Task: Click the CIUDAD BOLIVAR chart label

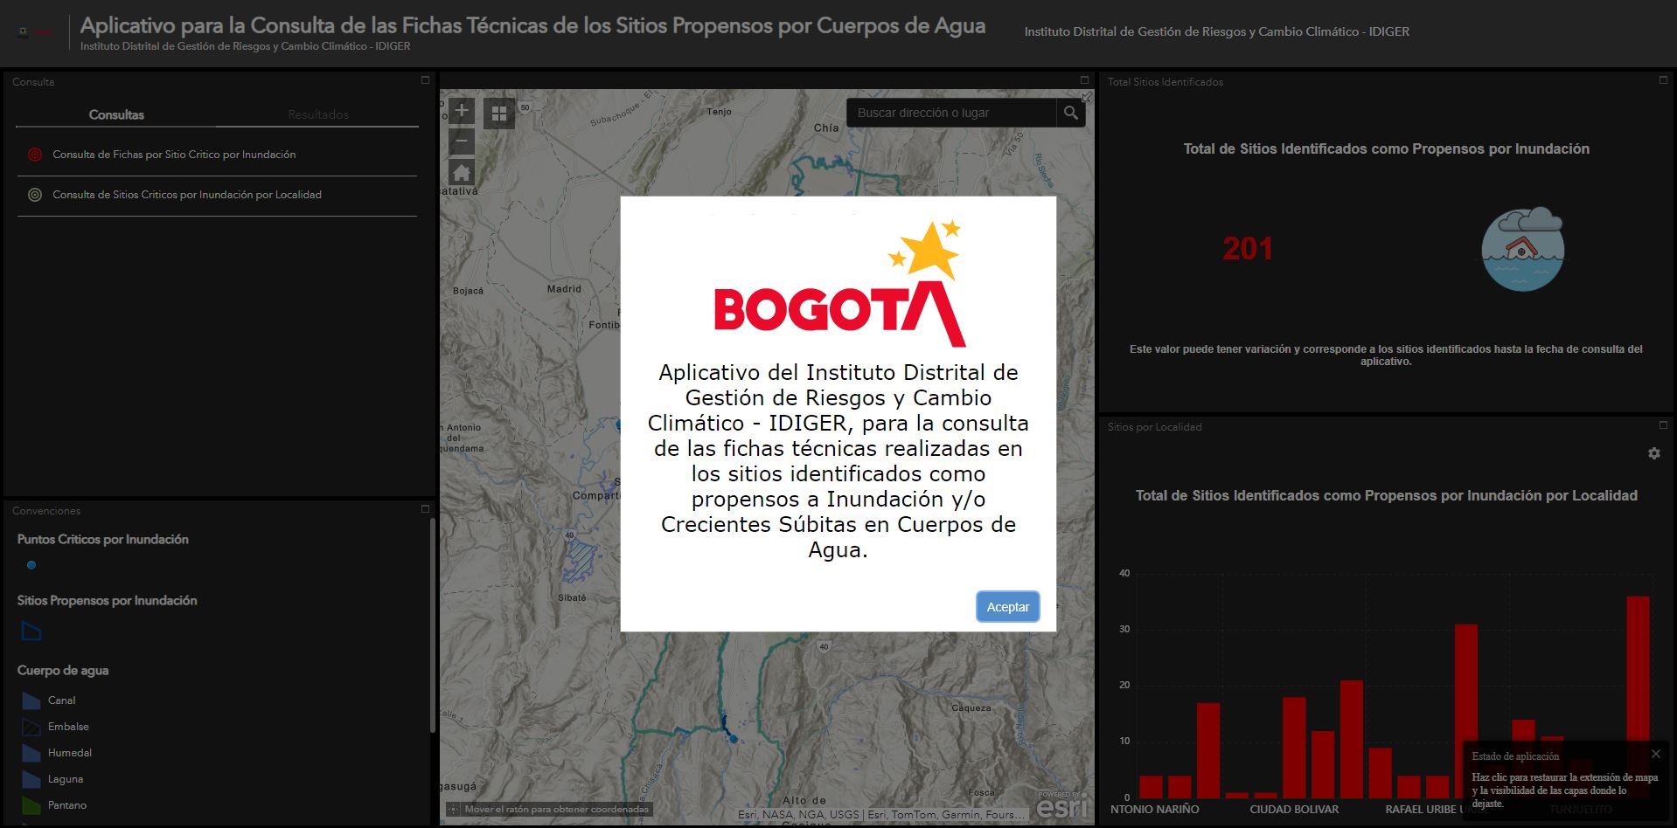Action: [1294, 809]
